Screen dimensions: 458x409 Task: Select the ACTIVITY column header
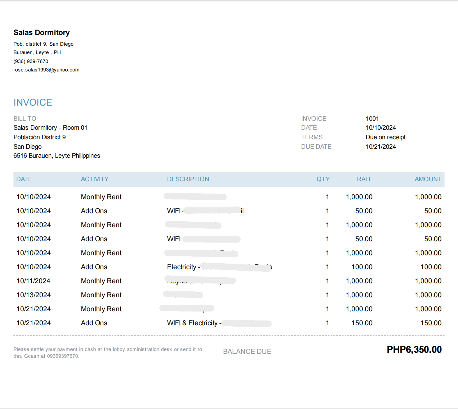[95, 179]
